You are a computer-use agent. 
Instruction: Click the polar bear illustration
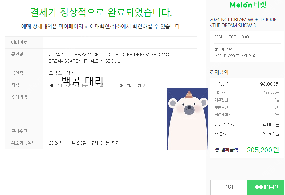click(187, 119)
